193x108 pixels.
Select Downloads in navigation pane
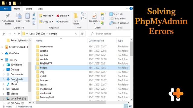17,79
